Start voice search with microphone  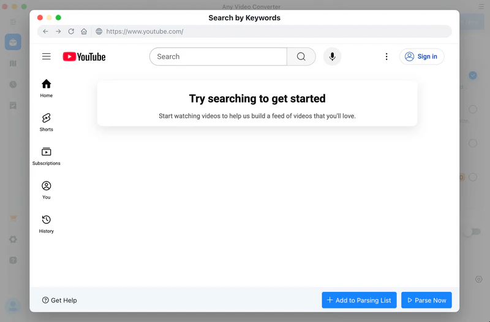332,56
